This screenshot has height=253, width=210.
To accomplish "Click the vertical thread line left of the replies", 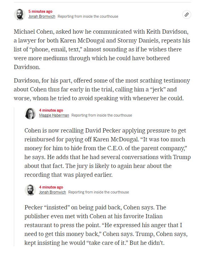I will point(14,177).
